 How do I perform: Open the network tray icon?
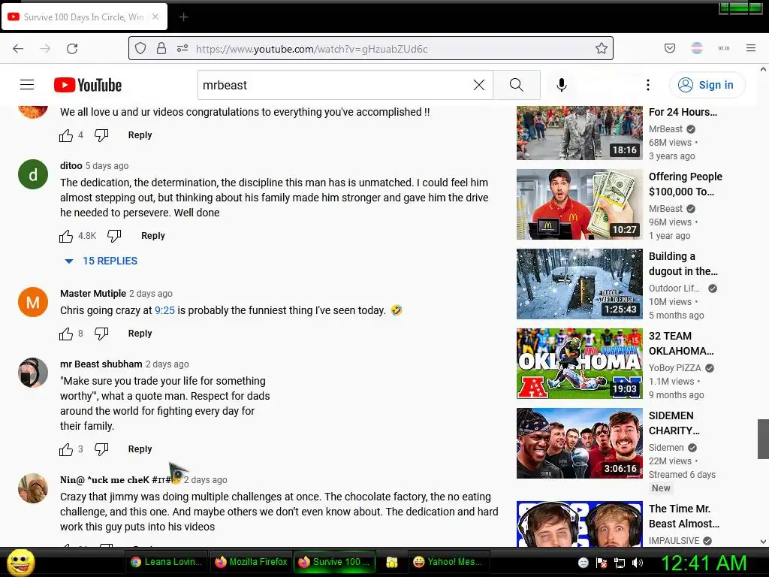(x=620, y=563)
